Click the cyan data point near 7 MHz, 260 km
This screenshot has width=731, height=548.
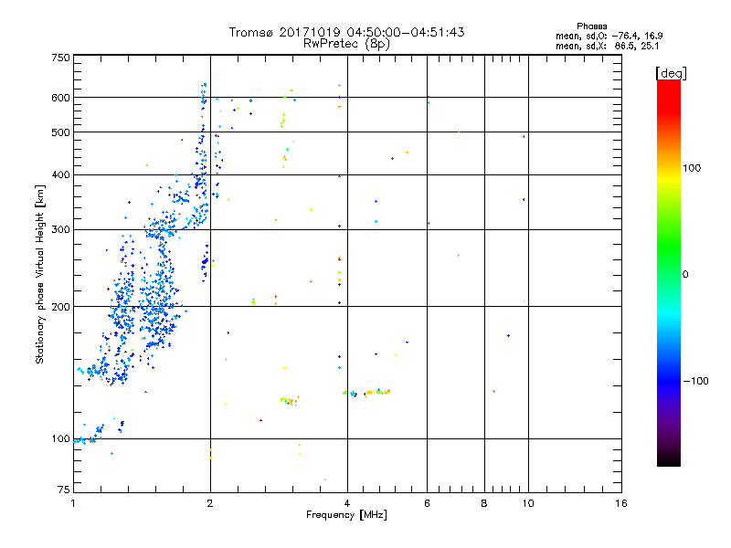pos(459,256)
